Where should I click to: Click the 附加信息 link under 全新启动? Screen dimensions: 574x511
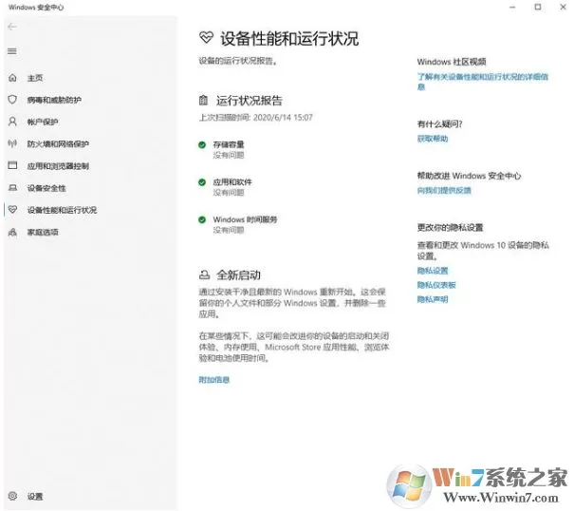(214, 379)
